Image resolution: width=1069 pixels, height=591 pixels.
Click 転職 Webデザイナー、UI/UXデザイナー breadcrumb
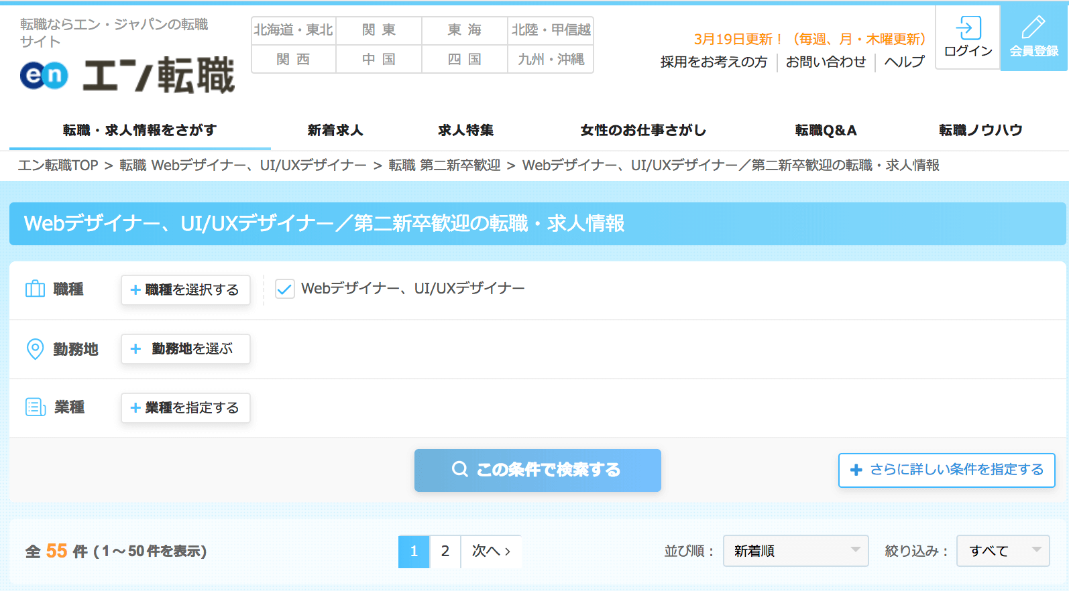[243, 165]
